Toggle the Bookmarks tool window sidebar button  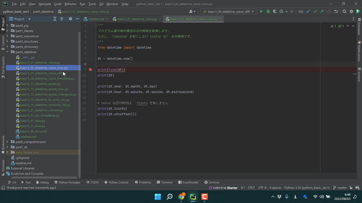tap(3, 144)
